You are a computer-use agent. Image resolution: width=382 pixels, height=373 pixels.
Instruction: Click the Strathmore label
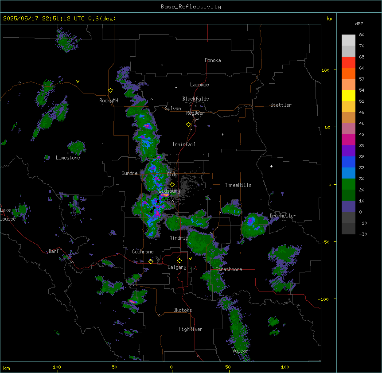pyautogui.click(x=229, y=269)
